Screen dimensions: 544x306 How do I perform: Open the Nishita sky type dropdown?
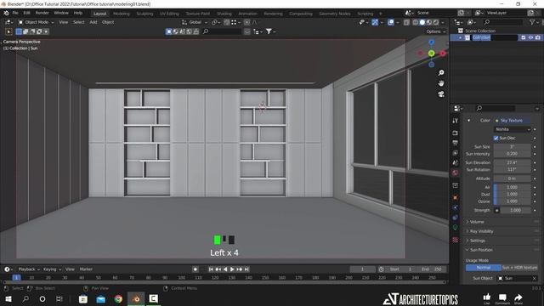(512, 129)
